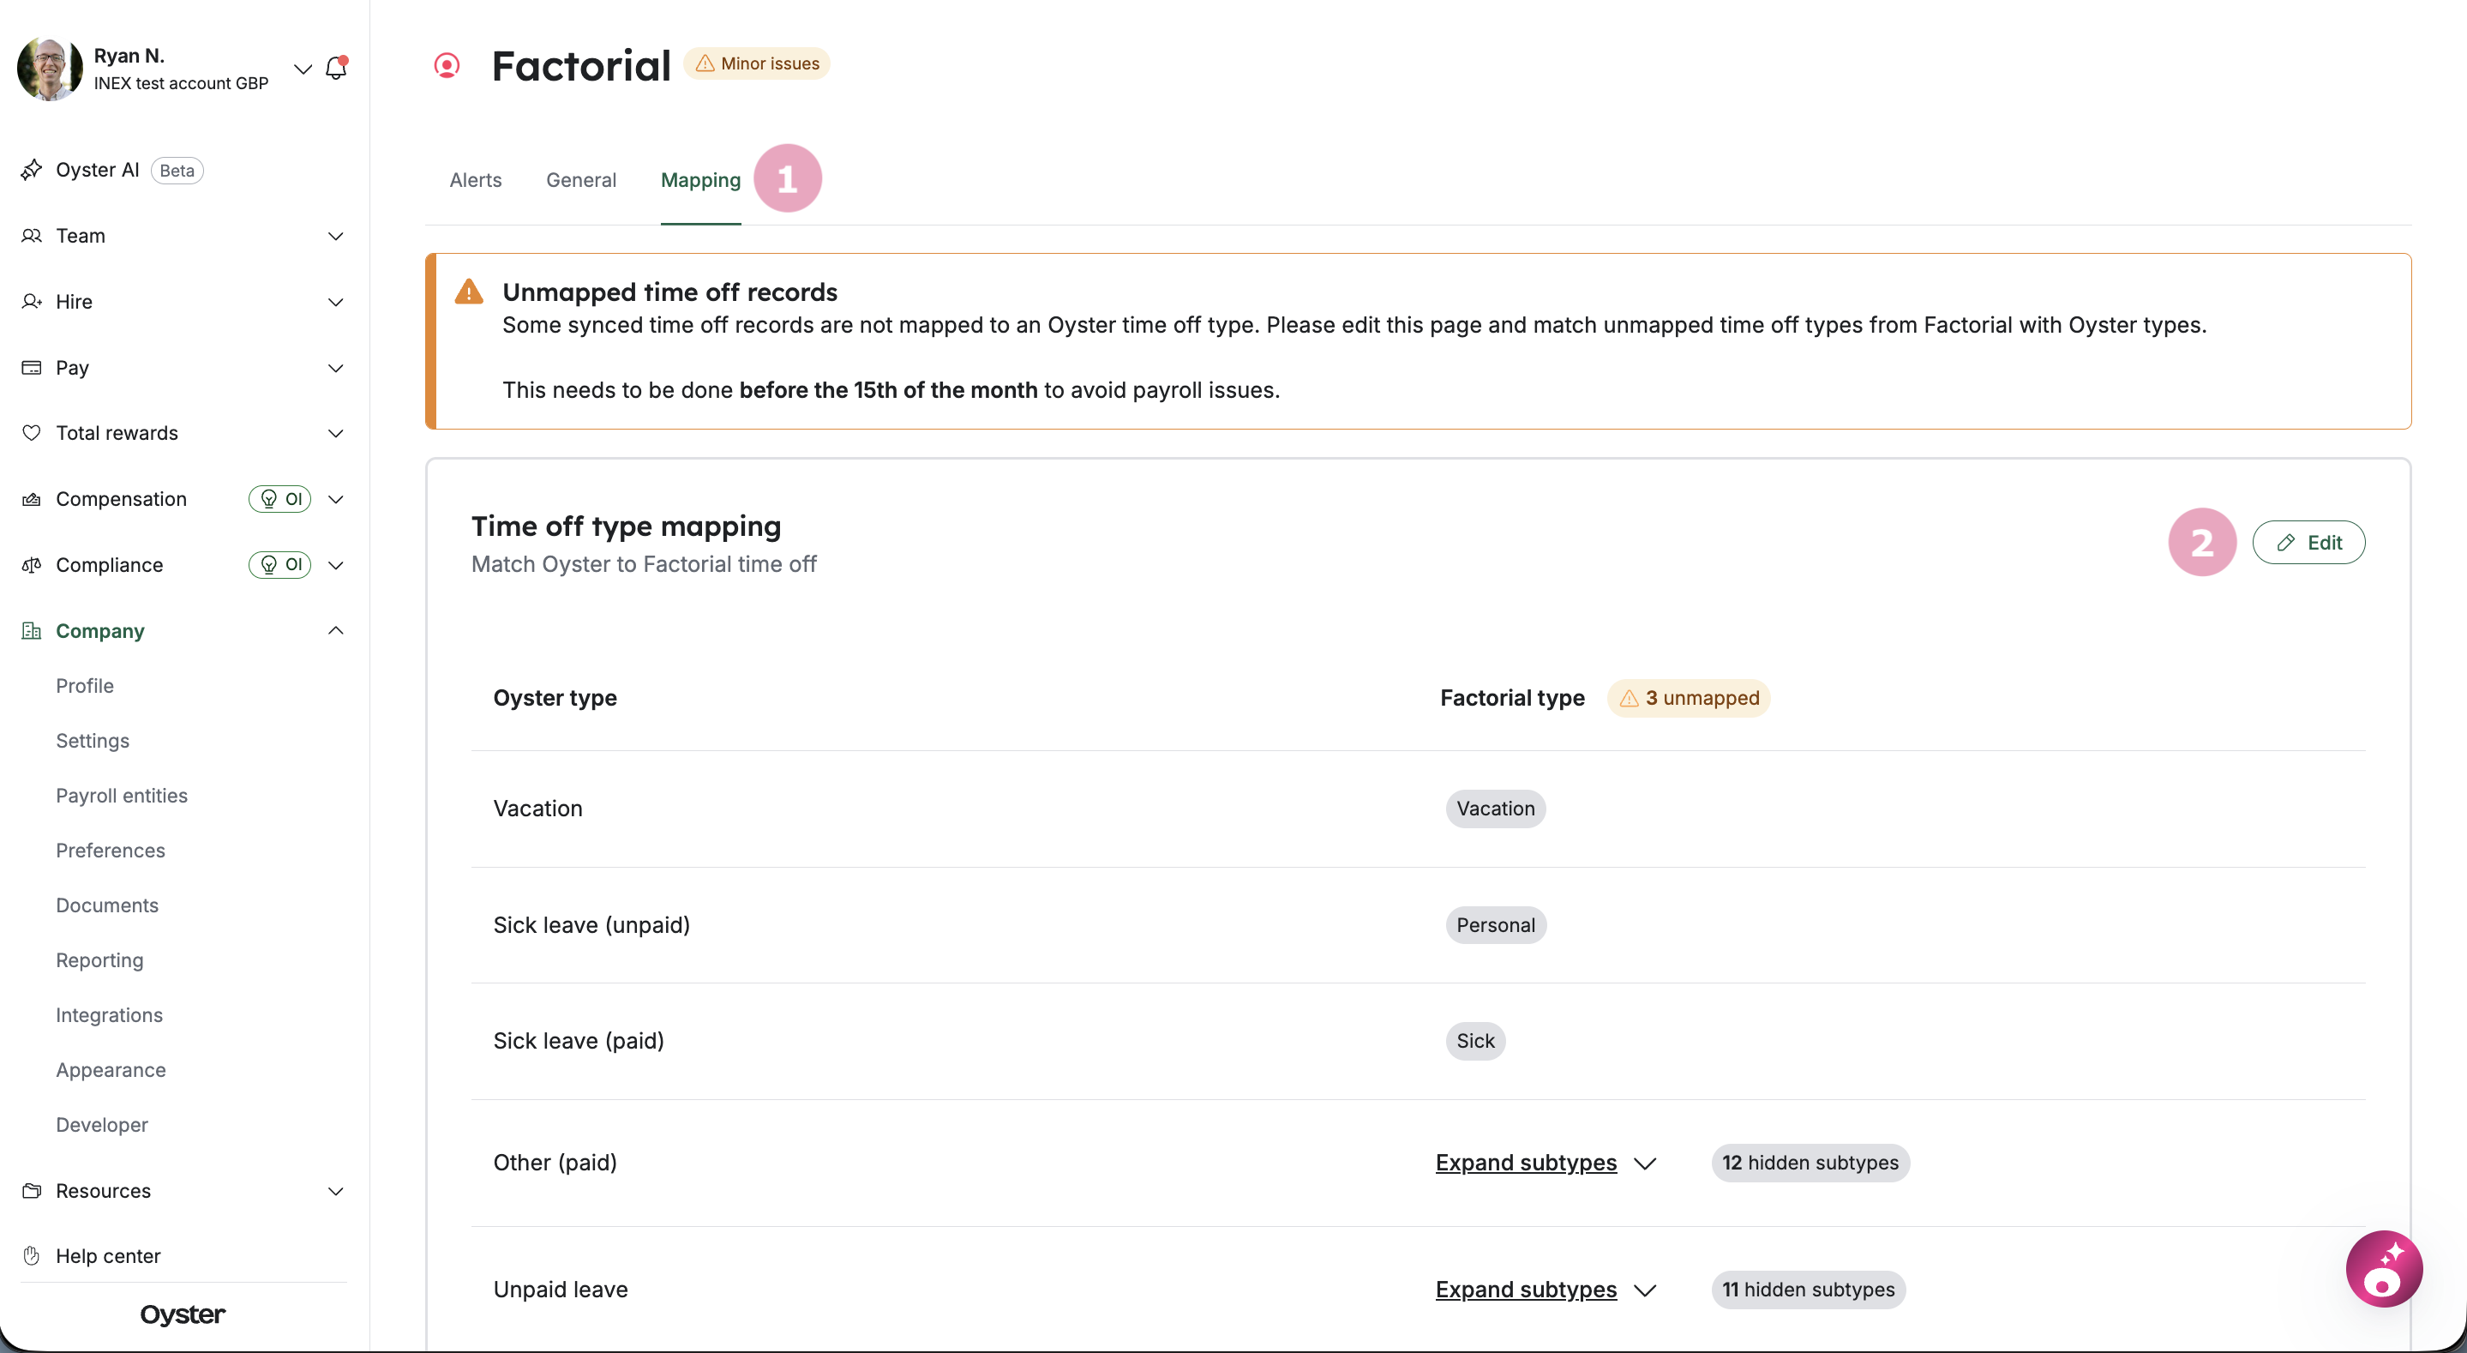Click the Company building icon
Viewport: 2467px width, 1353px height.
pyautogui.click(x=32, y=630)
